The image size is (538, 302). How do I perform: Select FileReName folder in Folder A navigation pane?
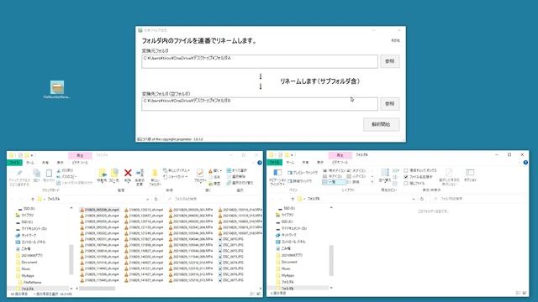tap(32, 282)
